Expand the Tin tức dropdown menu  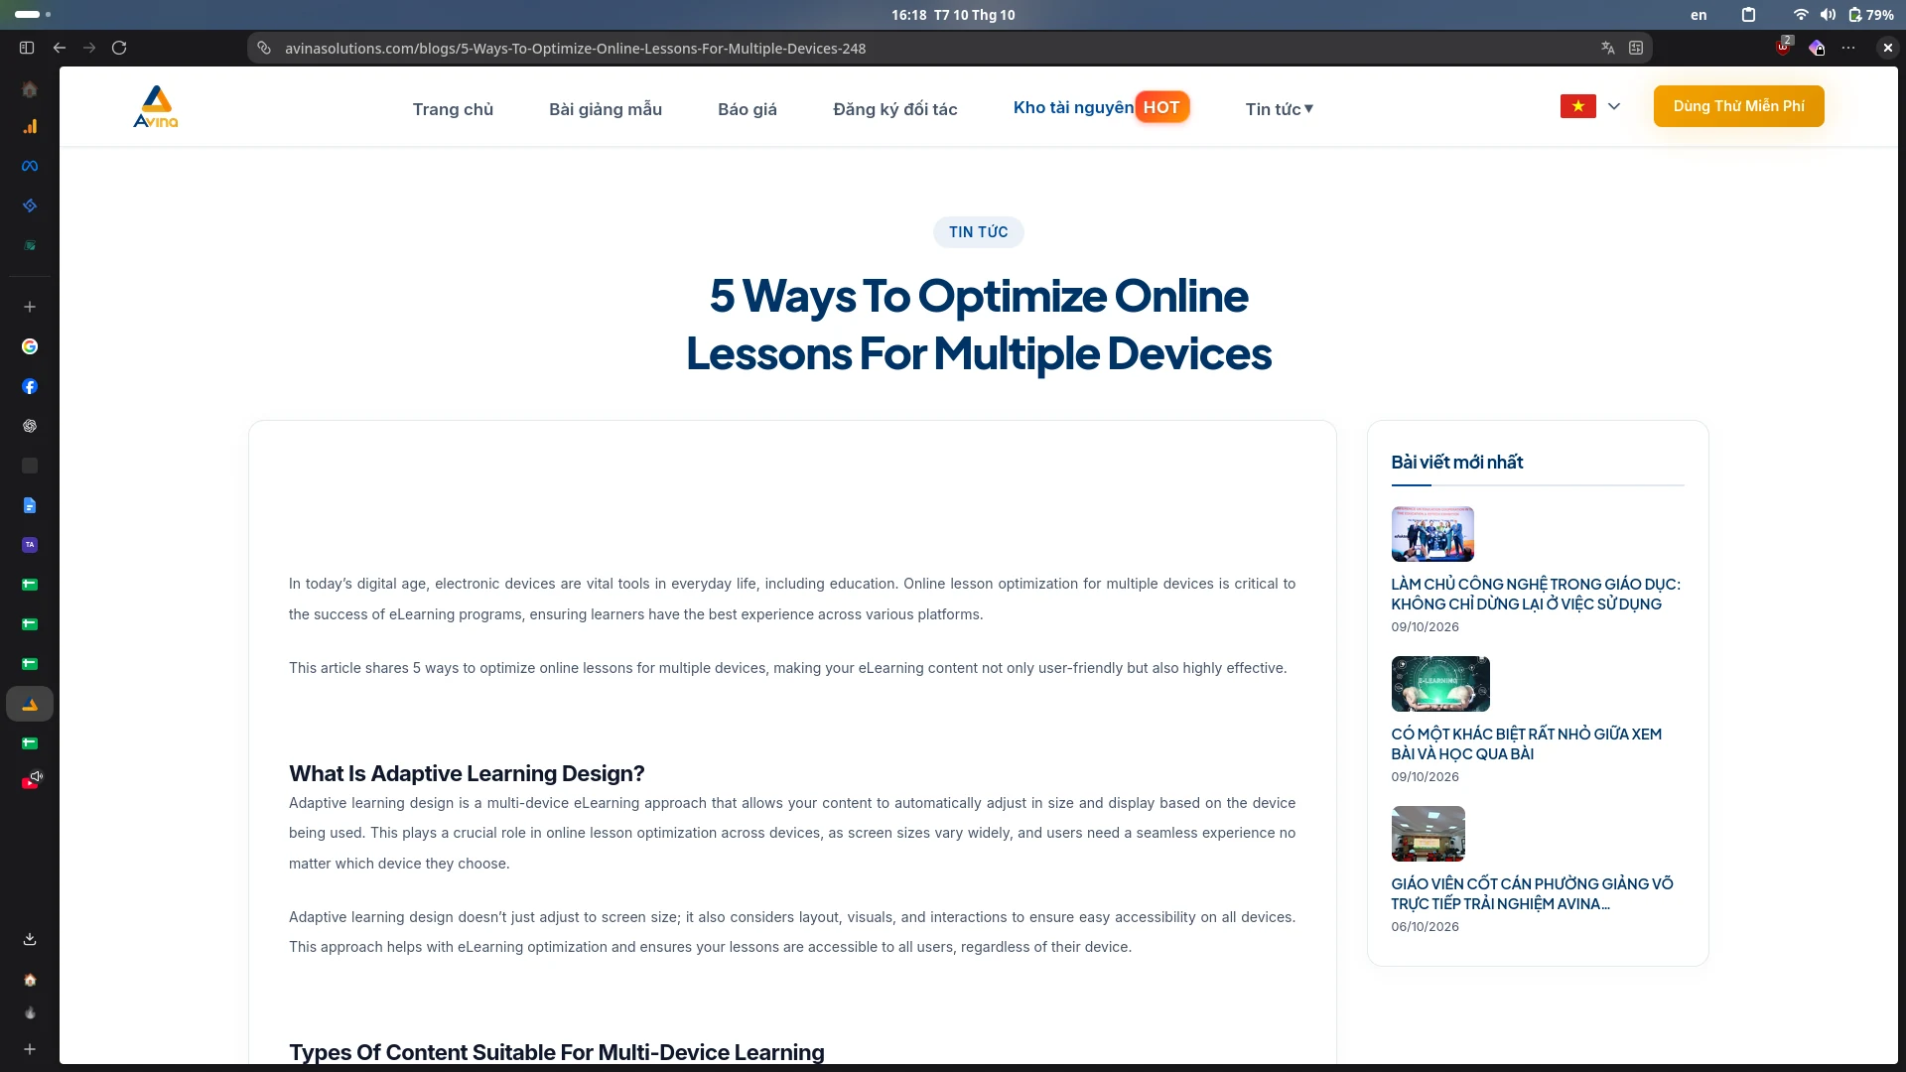click(x=1280, y=109)
